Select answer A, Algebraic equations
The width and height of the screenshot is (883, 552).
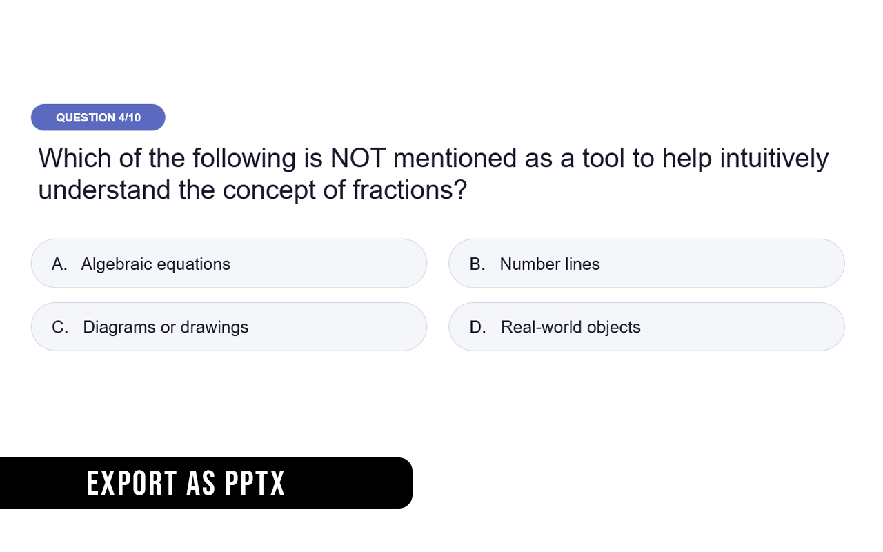coord(228,264)
